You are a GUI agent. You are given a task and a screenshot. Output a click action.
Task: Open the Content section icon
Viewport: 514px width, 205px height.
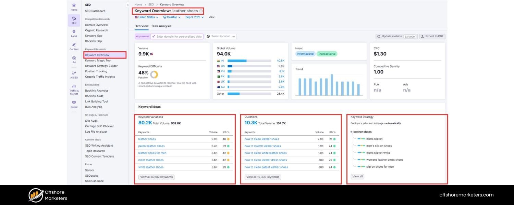74,45
